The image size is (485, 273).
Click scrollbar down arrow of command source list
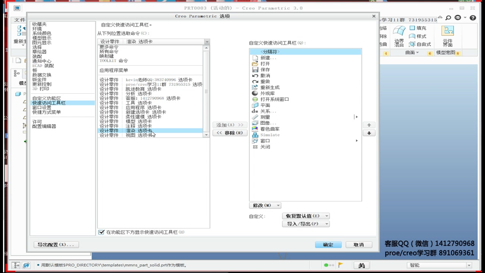tap(206, 135)
